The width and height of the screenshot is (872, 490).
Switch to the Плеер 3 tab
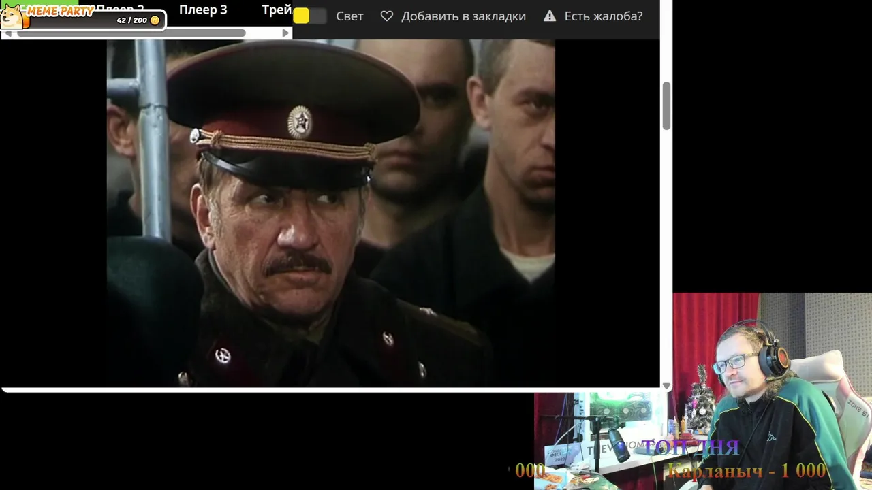(x=203, y=10)
